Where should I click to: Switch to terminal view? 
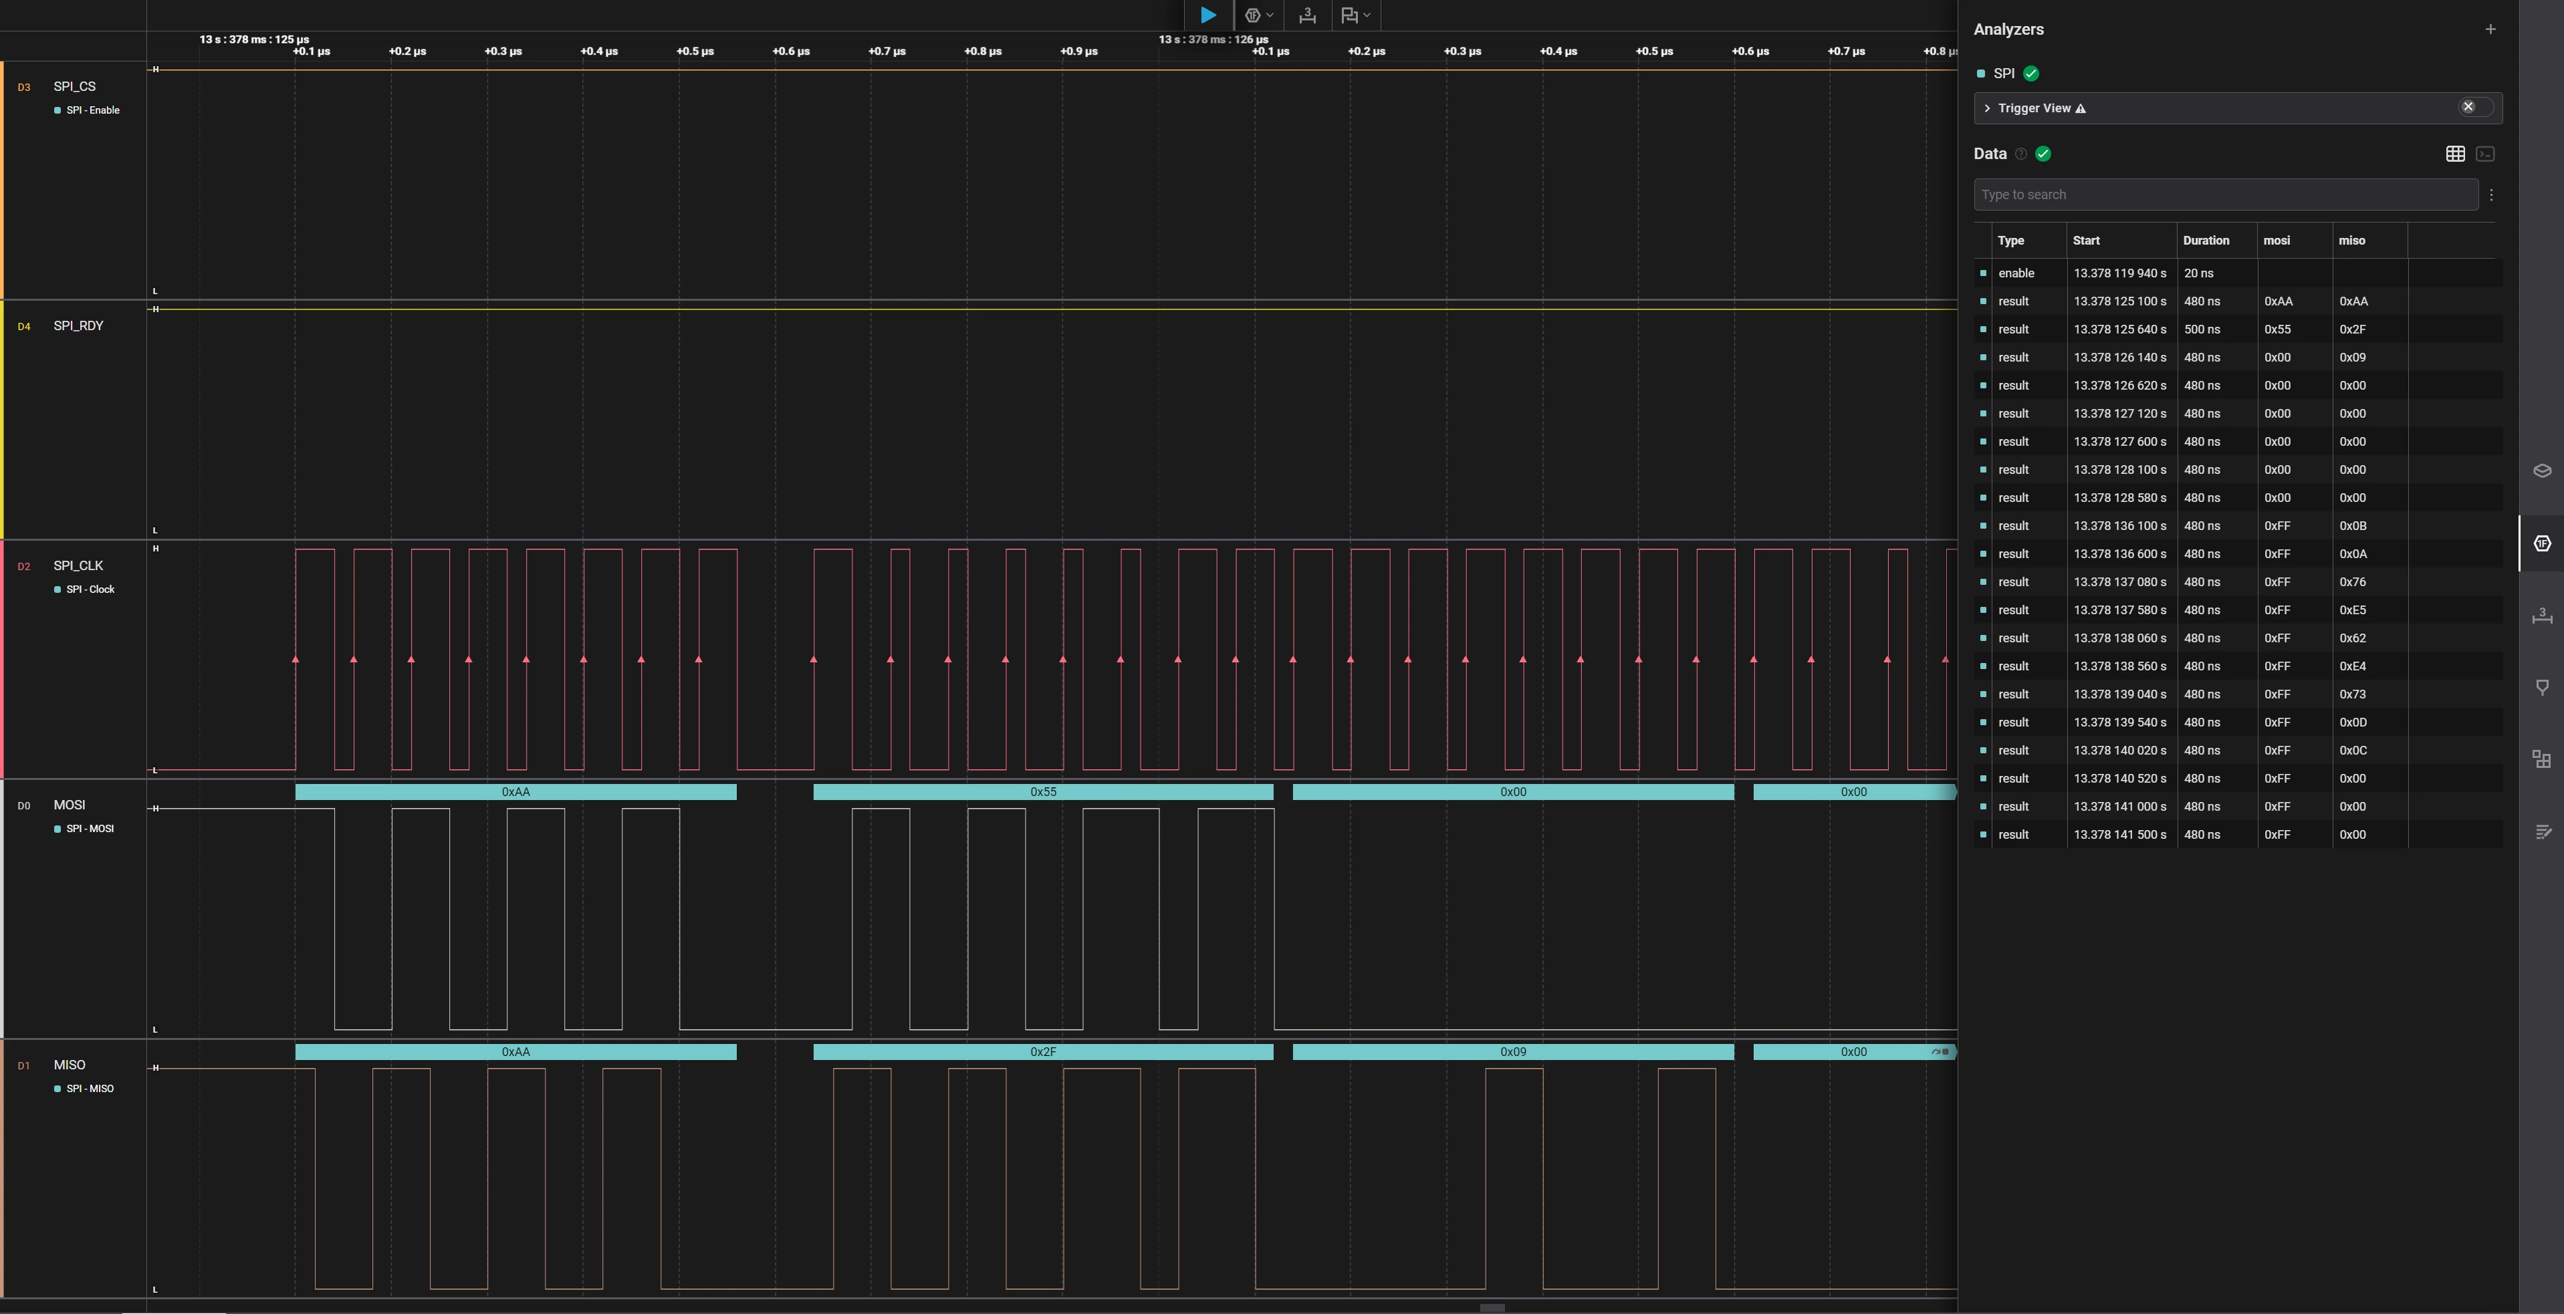tap(2485, 154)
